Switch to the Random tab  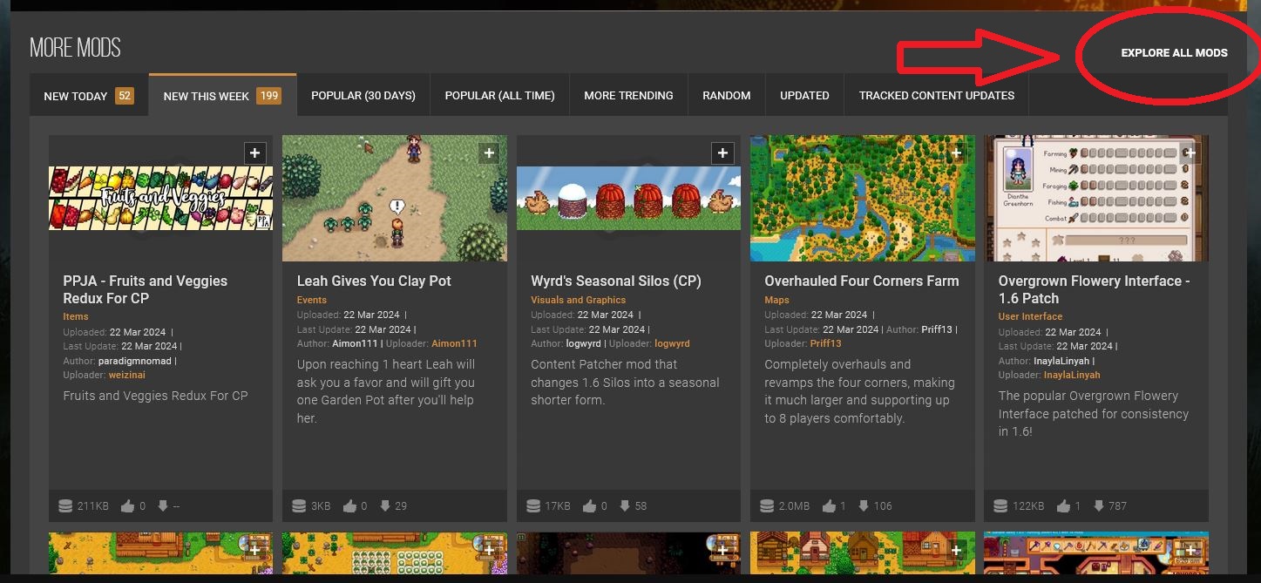point(727,96)
